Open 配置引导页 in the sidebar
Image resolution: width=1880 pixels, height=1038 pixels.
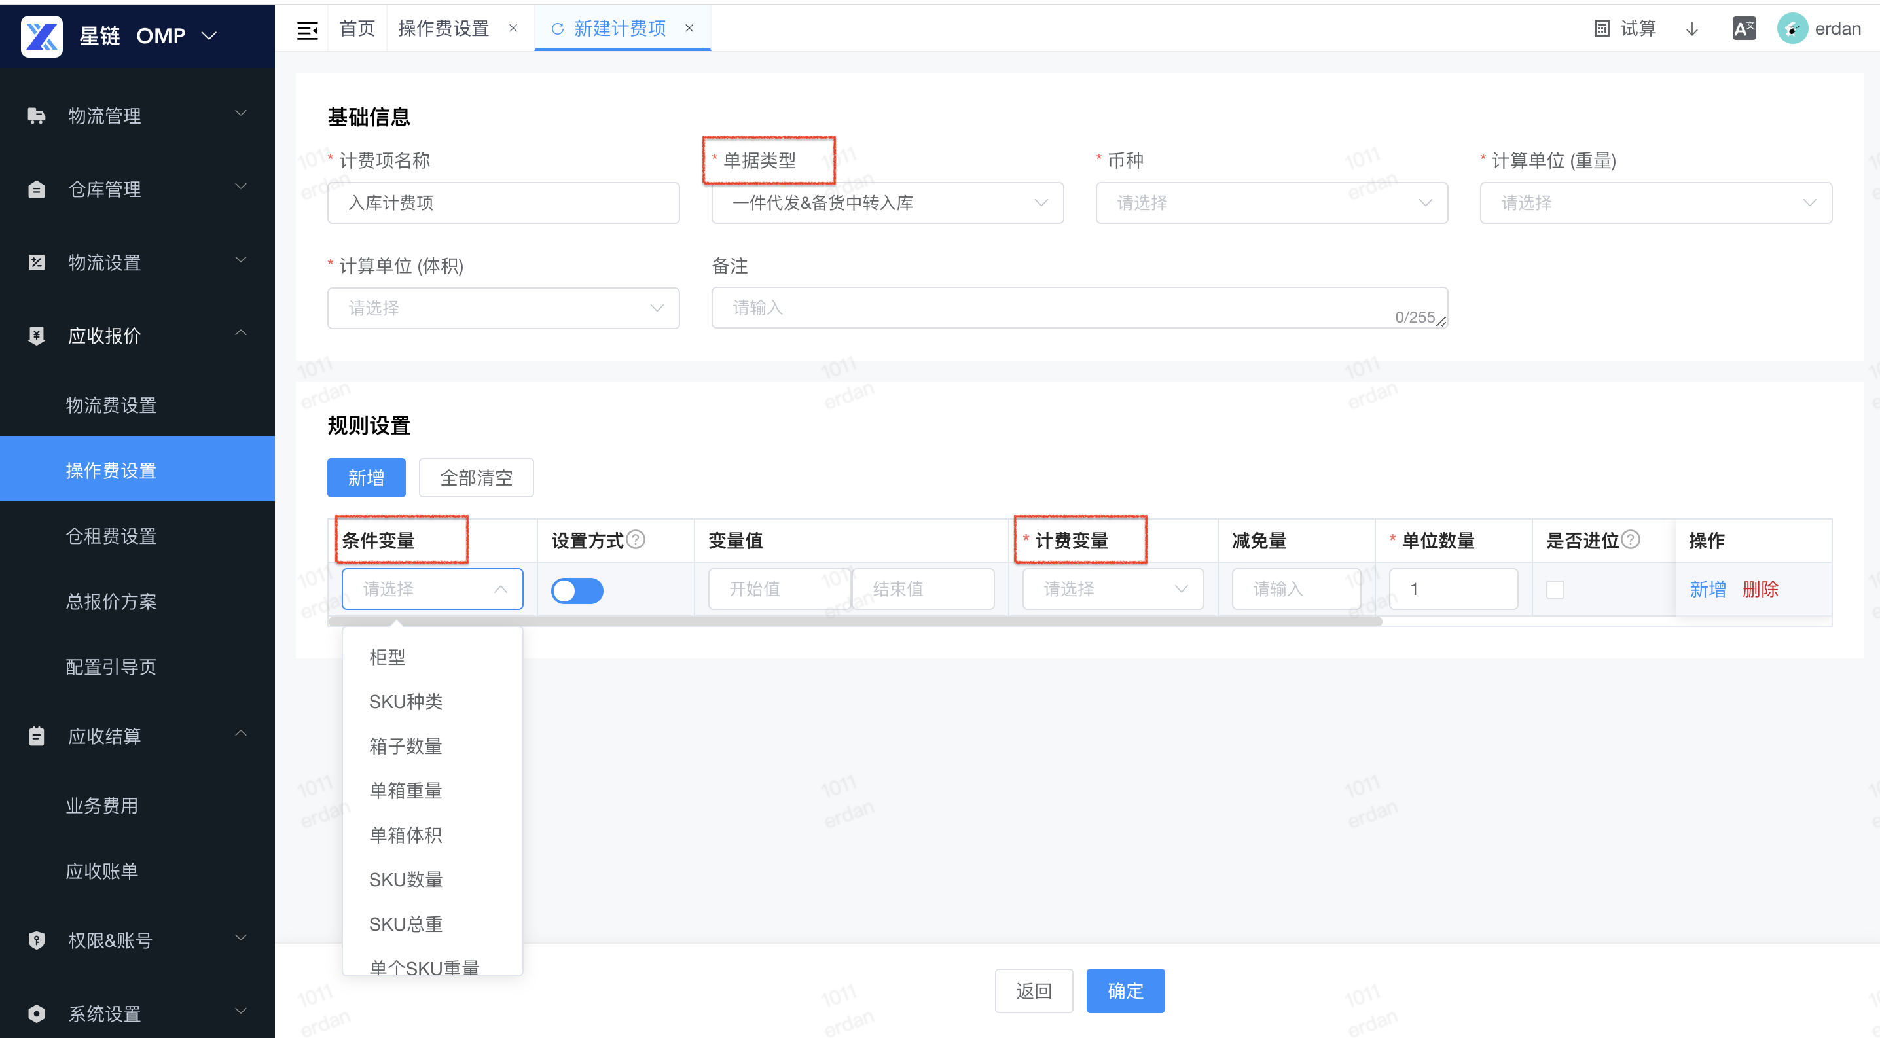coord(137,666)
